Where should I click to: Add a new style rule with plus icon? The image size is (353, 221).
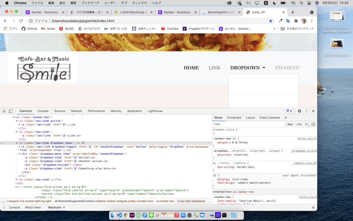307,124
